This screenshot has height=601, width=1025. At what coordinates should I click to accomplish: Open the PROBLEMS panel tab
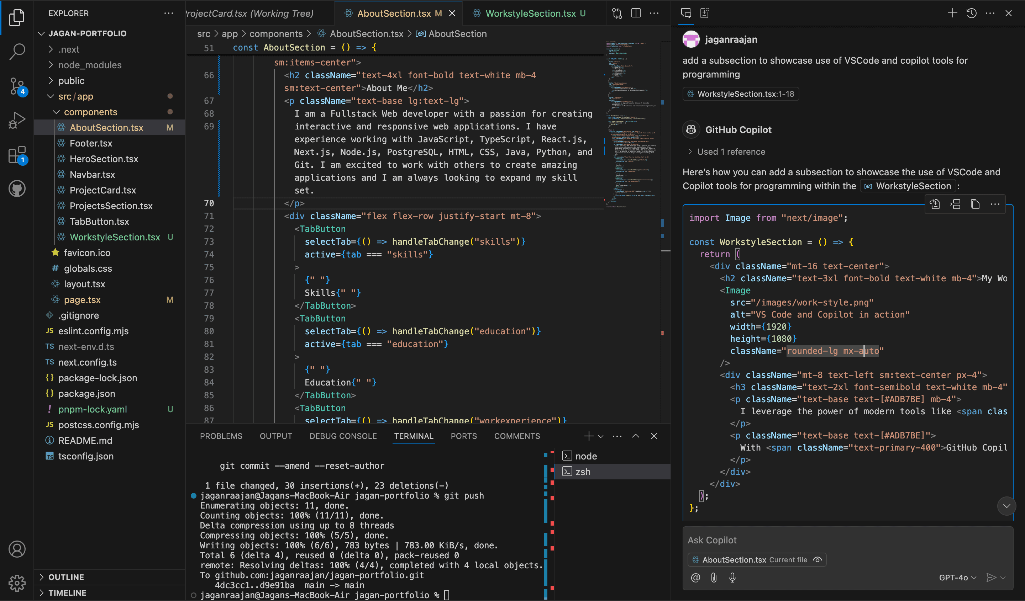pyautogui.click(x=221, y=436)
